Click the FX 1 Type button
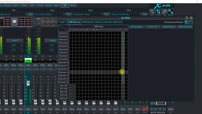Viewport: 202px width, 114px height. tap(30, 14)
